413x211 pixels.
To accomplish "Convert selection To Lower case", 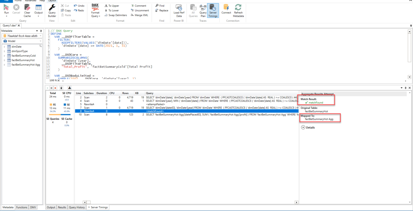I will [x=112, y=10].
